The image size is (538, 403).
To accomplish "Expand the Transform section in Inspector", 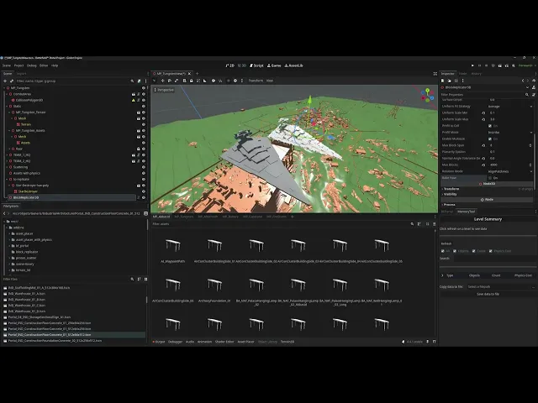I will point(451,189).
